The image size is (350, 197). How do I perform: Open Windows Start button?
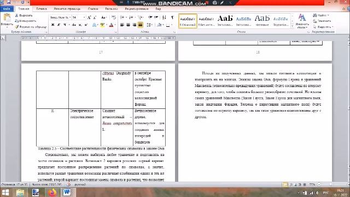[5, 192]
